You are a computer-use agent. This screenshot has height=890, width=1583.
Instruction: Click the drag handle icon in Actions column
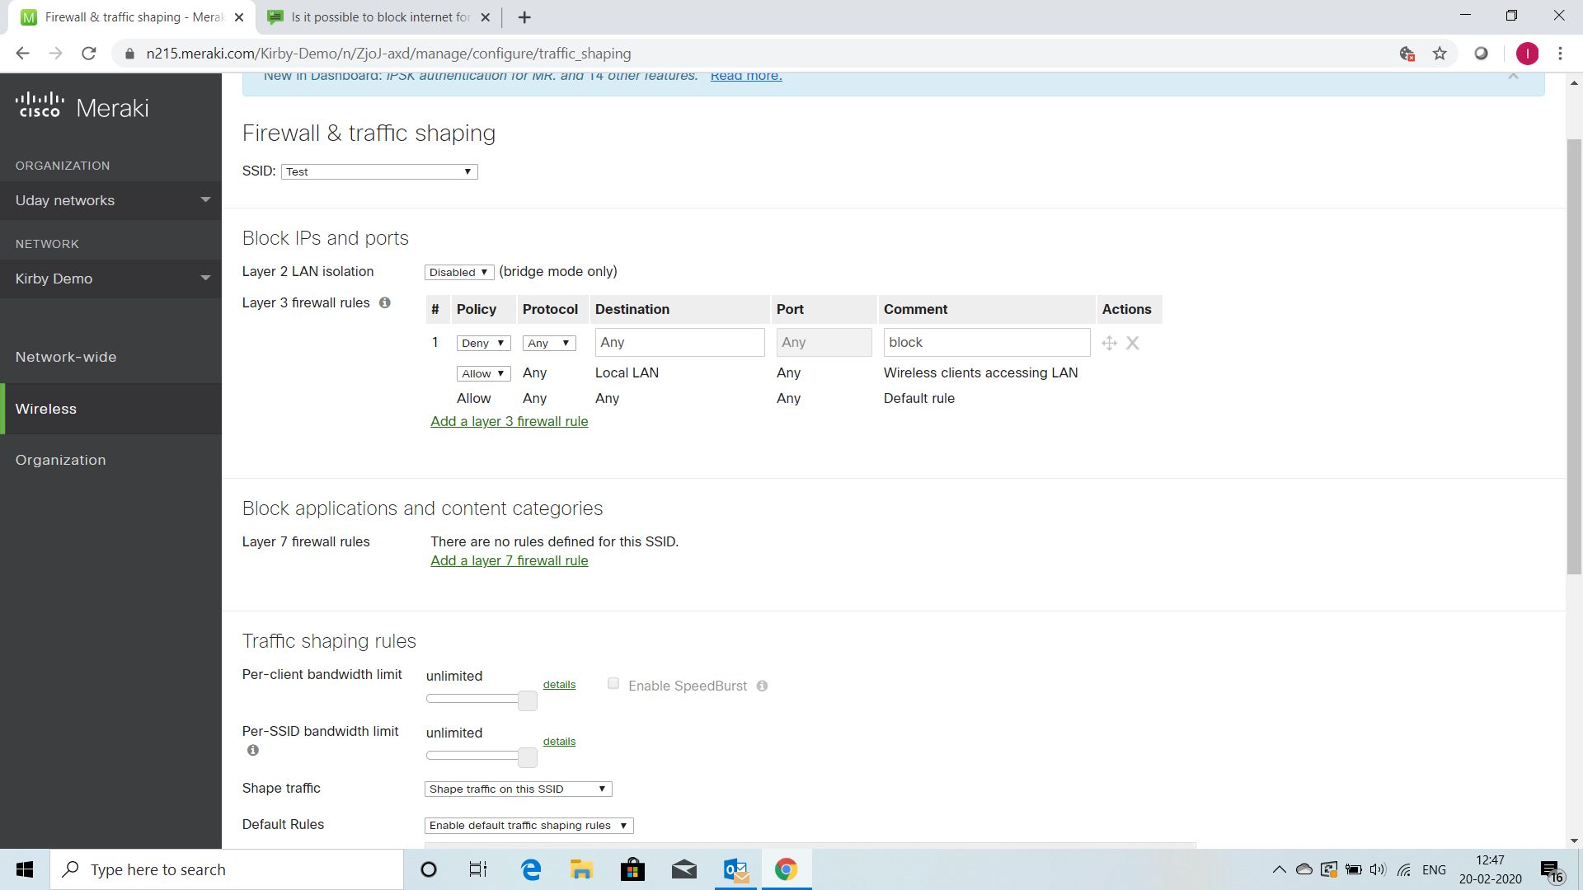point(1109,343)
